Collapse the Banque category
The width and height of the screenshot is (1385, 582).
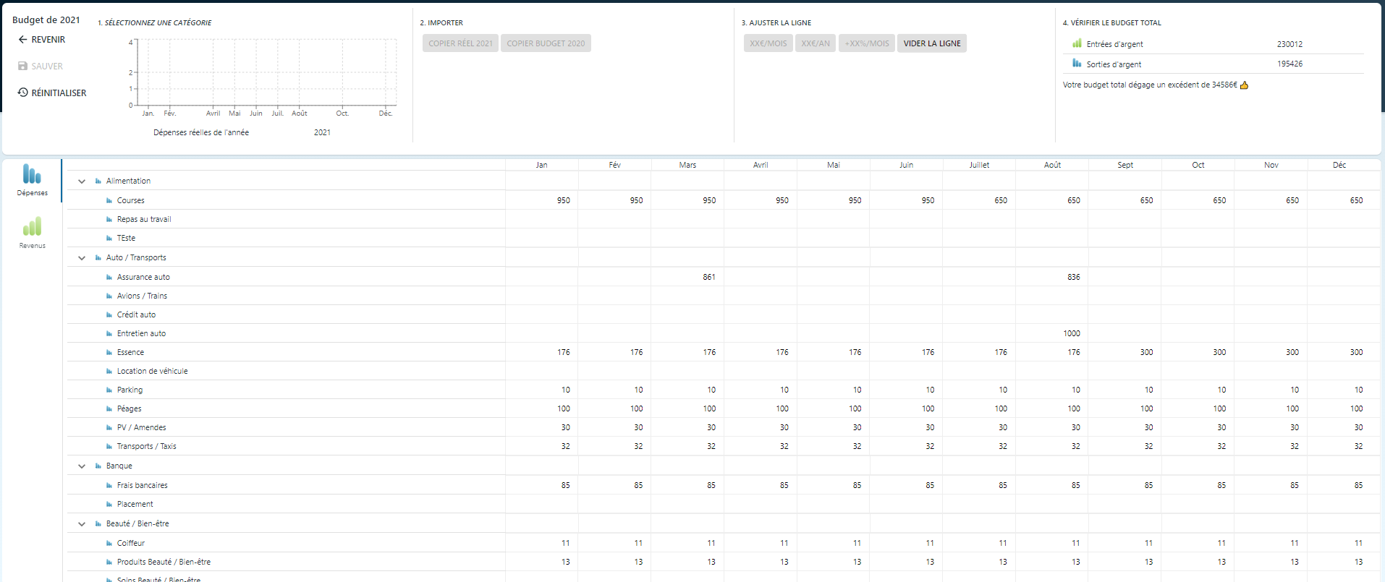[82, 466]
